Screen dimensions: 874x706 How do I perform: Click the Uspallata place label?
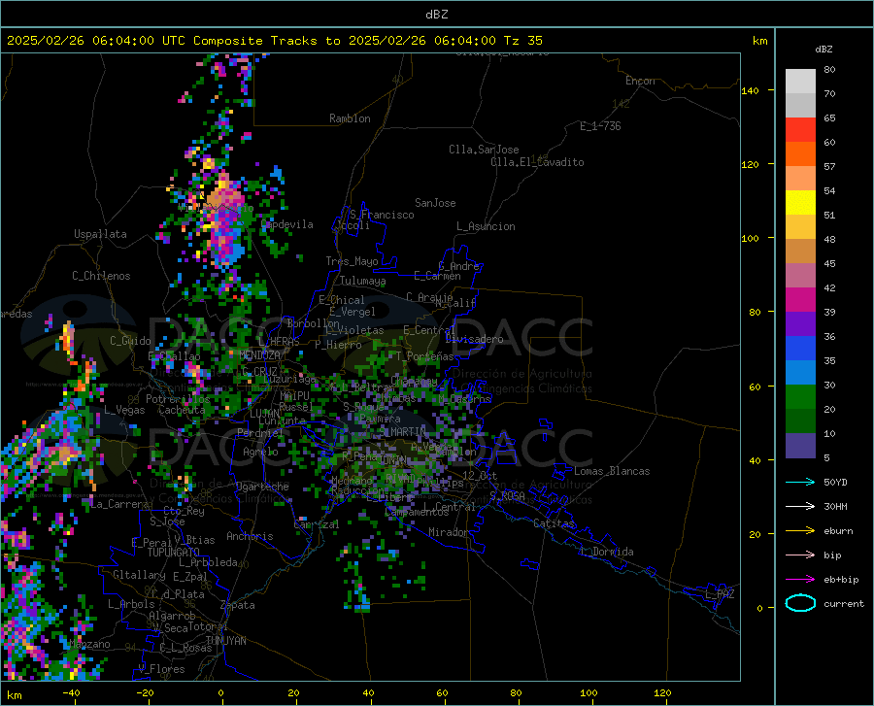coord(100,234)
